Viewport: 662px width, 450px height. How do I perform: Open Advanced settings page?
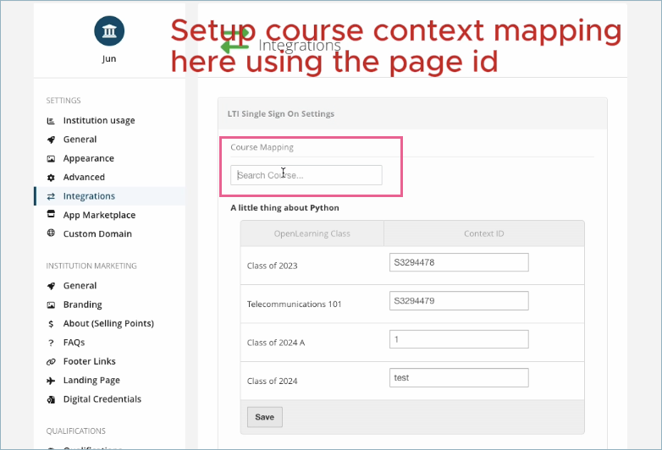pos(84,177)
